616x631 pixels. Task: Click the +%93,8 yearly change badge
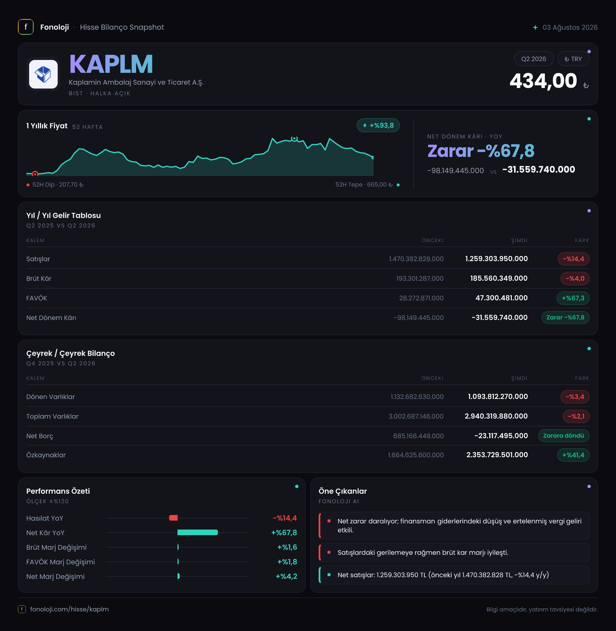point(378,125)
